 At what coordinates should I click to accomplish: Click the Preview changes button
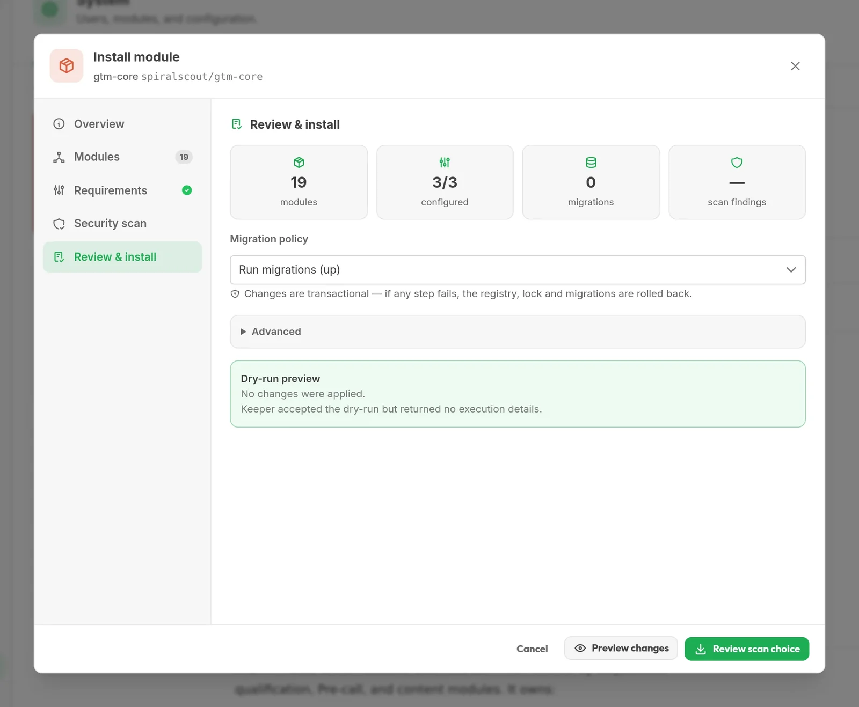[621, 649]
